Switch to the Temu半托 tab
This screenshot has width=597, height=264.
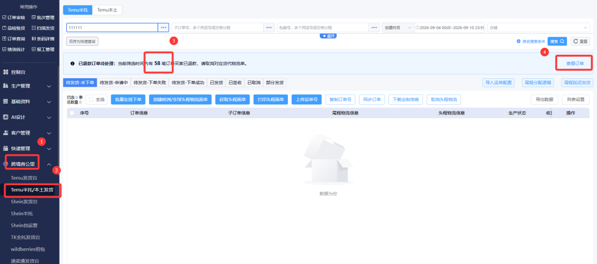point(78,10)
